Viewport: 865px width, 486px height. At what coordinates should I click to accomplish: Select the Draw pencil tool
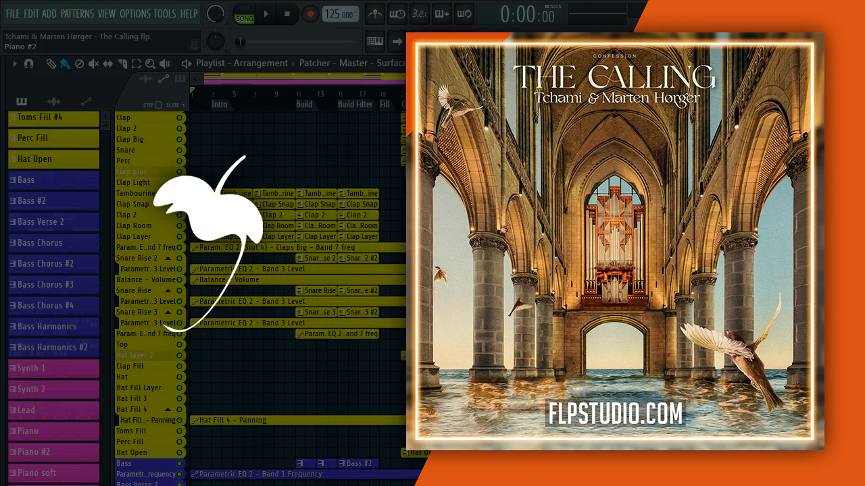(x=51, y=63)
